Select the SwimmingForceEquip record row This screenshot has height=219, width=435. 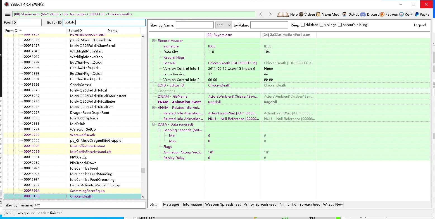click(x=72, y=191)
